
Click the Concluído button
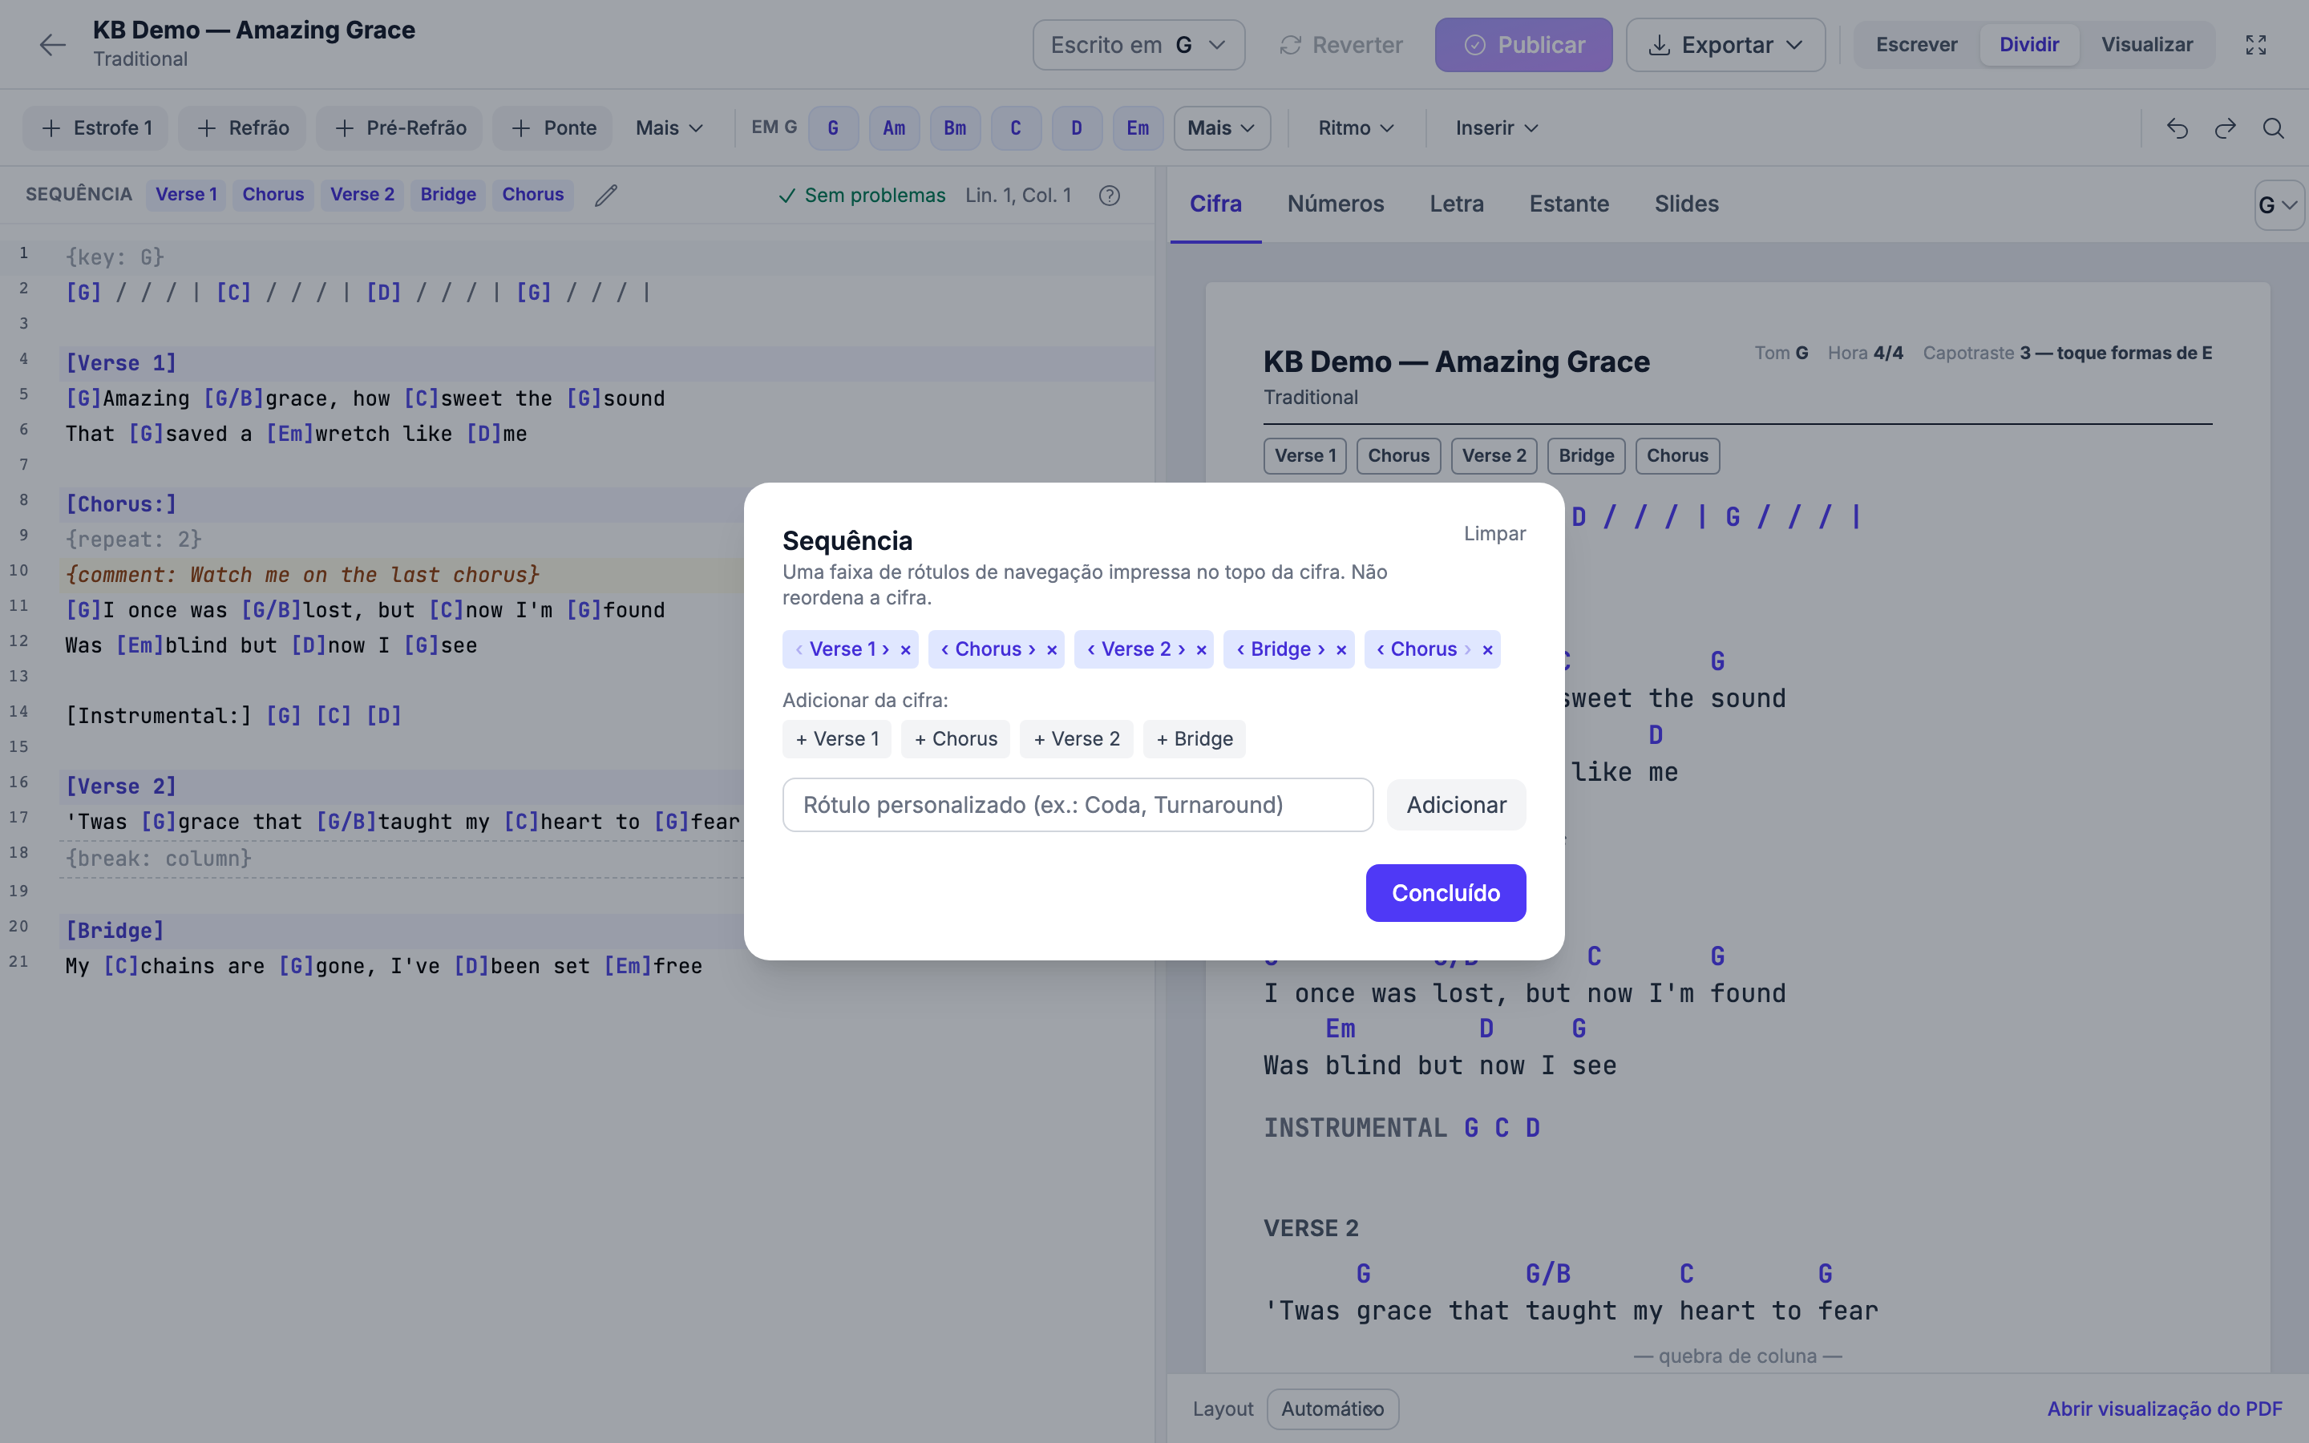[x=1446, y=892]
